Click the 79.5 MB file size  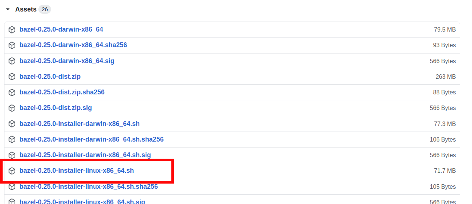point(445,29)
